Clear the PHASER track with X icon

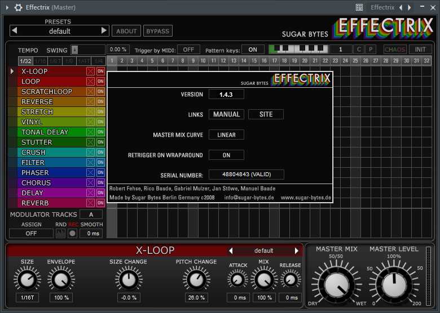tap(90, 172)
